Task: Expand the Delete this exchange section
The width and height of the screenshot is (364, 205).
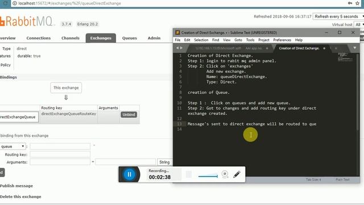Action: [x=20, y=196]
